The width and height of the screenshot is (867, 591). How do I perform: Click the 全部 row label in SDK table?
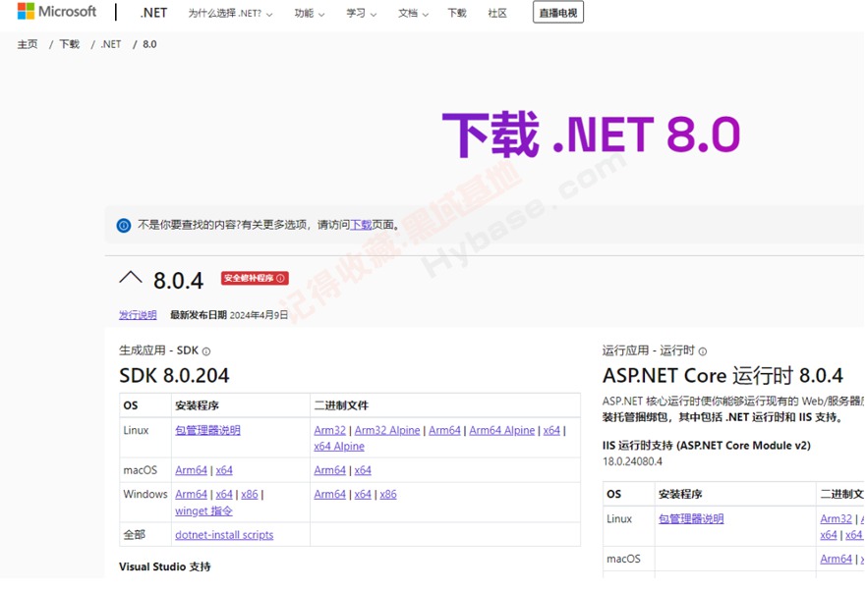(135, 535)
